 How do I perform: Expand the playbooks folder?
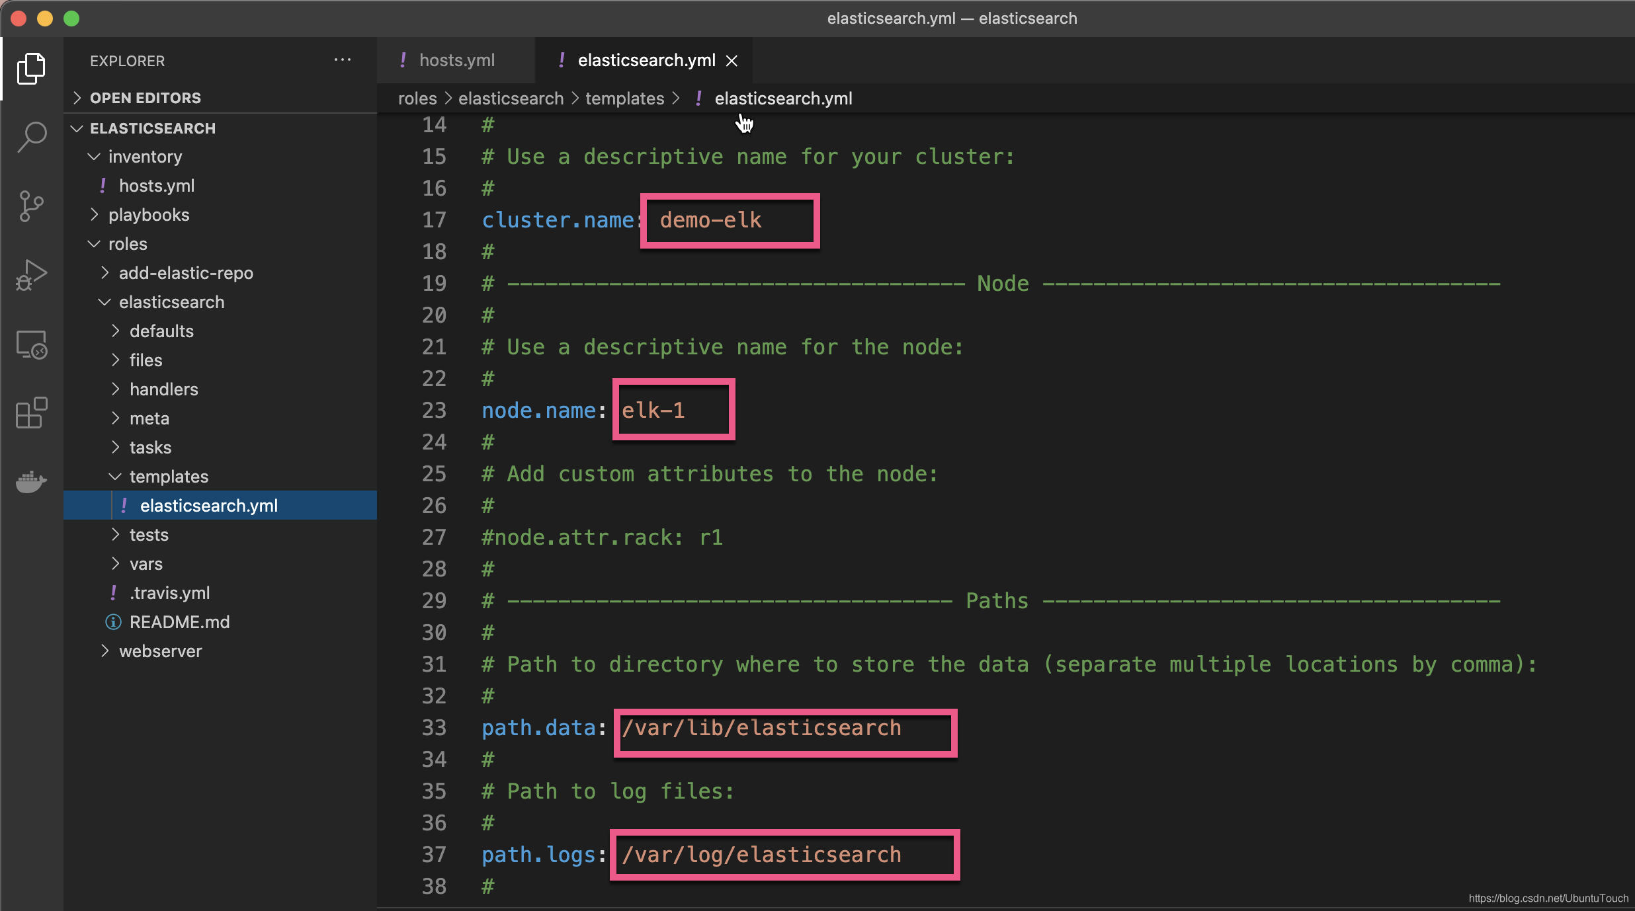click(148, 215)
